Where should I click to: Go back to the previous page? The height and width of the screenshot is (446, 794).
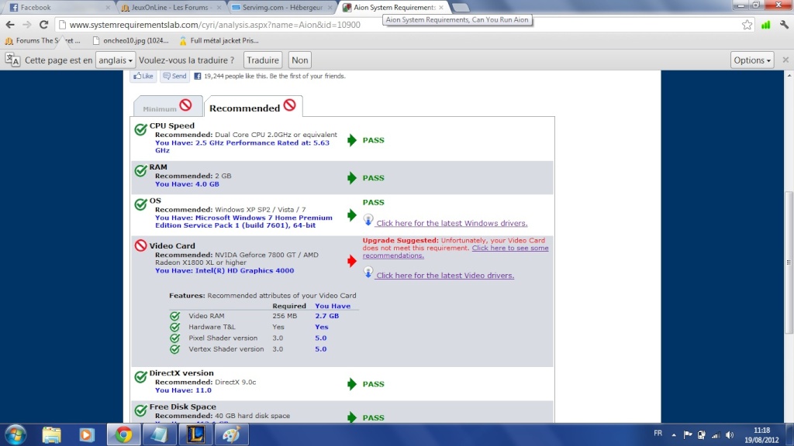click(x=10, y=24)
